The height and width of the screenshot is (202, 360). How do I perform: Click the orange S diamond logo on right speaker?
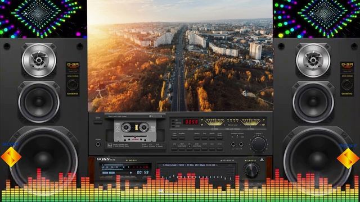[x=348, y=158]
